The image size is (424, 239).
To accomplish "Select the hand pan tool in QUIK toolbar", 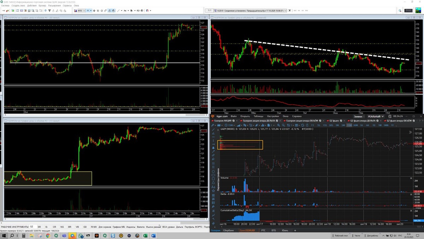I will 113,11.
